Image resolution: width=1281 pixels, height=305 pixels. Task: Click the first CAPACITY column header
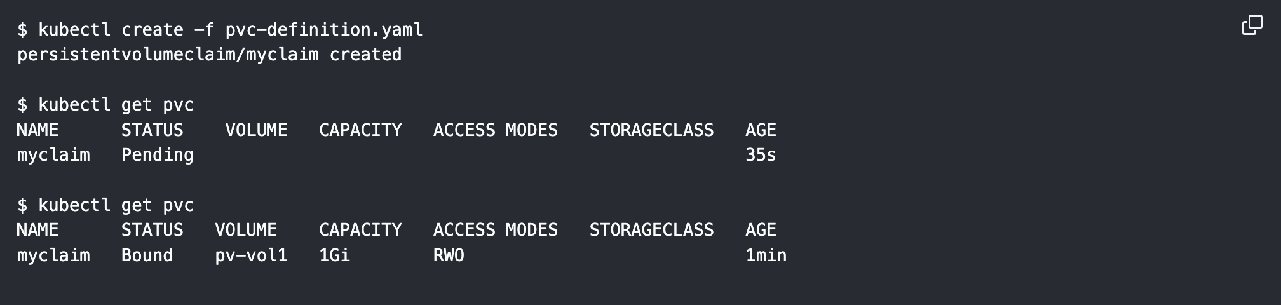(360, 130)
